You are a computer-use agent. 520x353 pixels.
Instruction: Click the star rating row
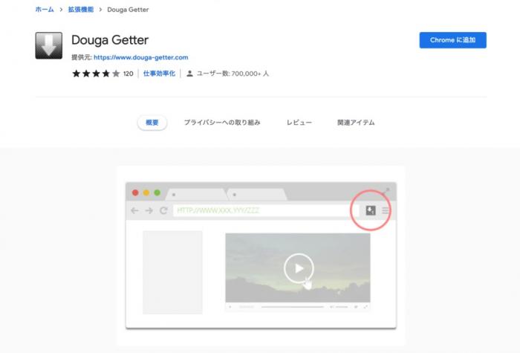(96, 74)
